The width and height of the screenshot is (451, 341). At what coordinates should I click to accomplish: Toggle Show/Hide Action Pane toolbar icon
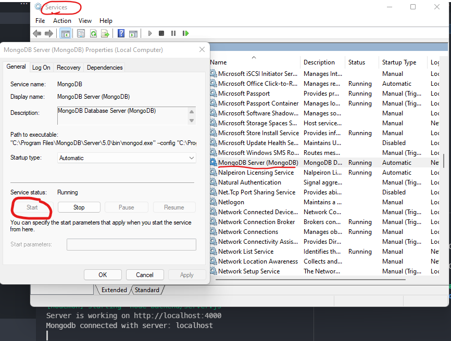[x=133, y=34]
